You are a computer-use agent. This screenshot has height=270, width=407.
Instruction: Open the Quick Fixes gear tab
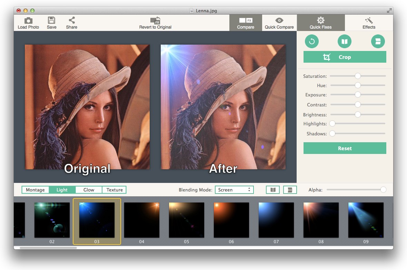320,23
